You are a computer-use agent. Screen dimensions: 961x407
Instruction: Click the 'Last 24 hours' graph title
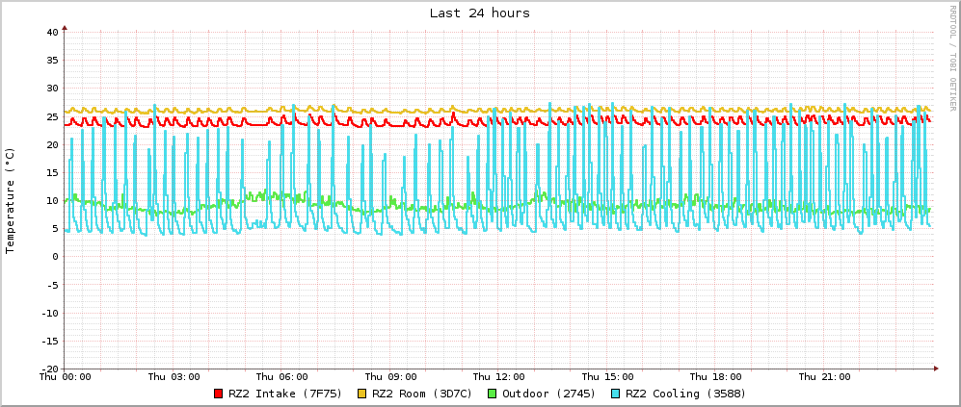point(480,13)
